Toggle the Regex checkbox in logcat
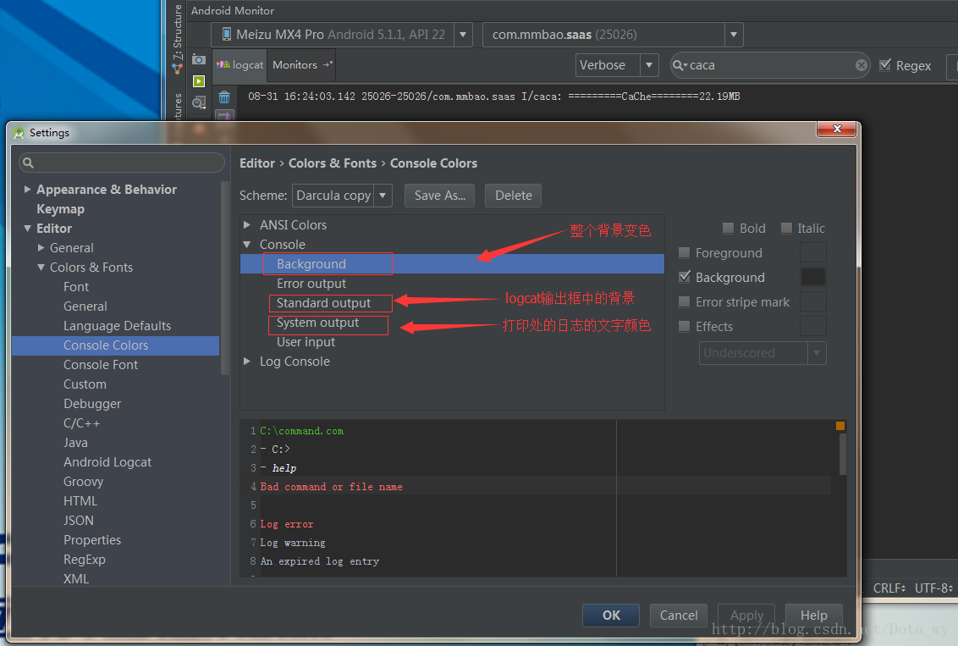This screenshot has width=958, height=646. (884, 65)
